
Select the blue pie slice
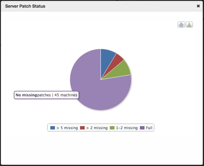[106, 59]
